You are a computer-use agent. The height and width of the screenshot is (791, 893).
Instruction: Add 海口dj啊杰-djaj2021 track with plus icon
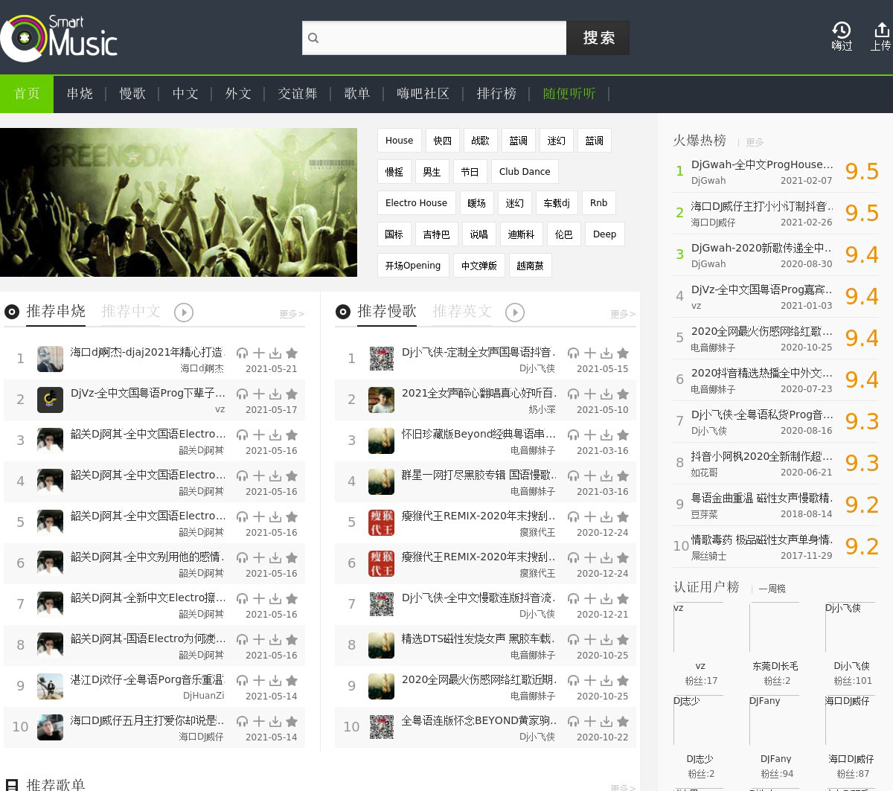(x=259, y=353)
